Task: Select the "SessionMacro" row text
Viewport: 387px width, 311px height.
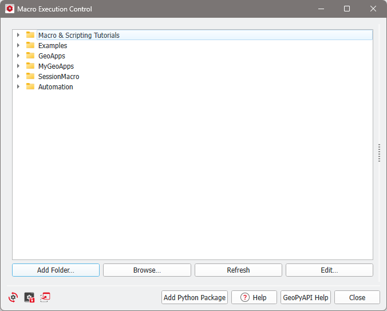Action: tap(59, 77)
